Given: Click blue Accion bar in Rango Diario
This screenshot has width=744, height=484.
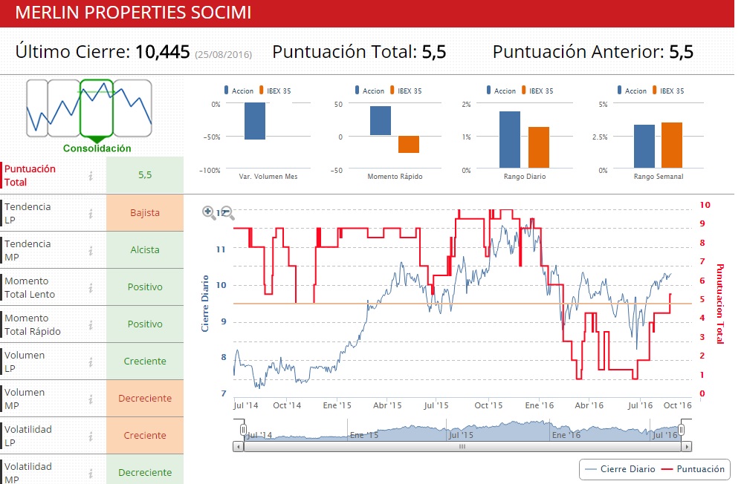Looking at the screenshot, I should [510, 140].
